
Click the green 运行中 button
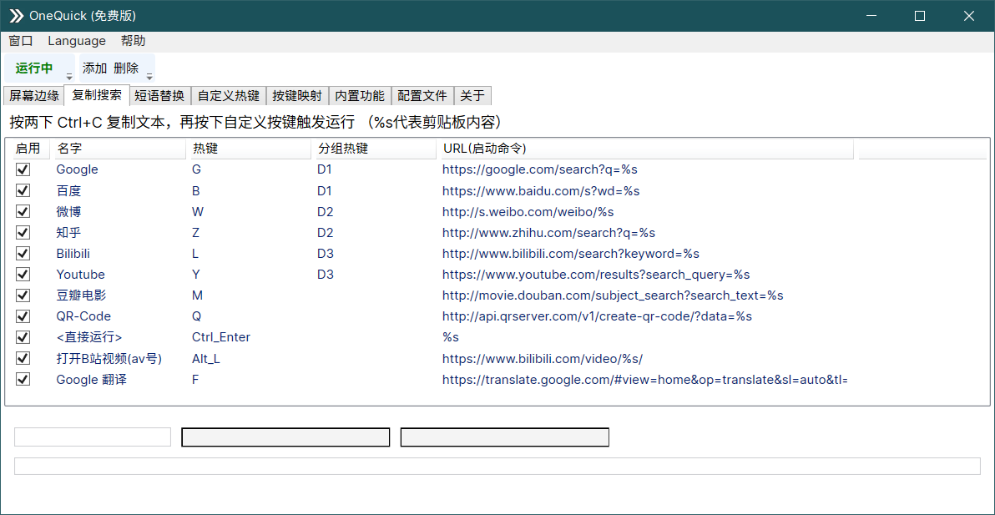click(x=33, y=68)
